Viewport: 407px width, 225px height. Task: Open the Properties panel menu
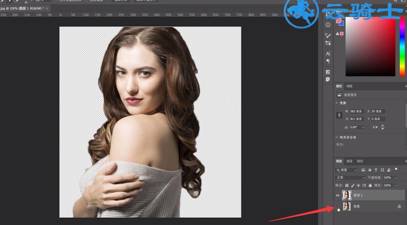point(406,86)
